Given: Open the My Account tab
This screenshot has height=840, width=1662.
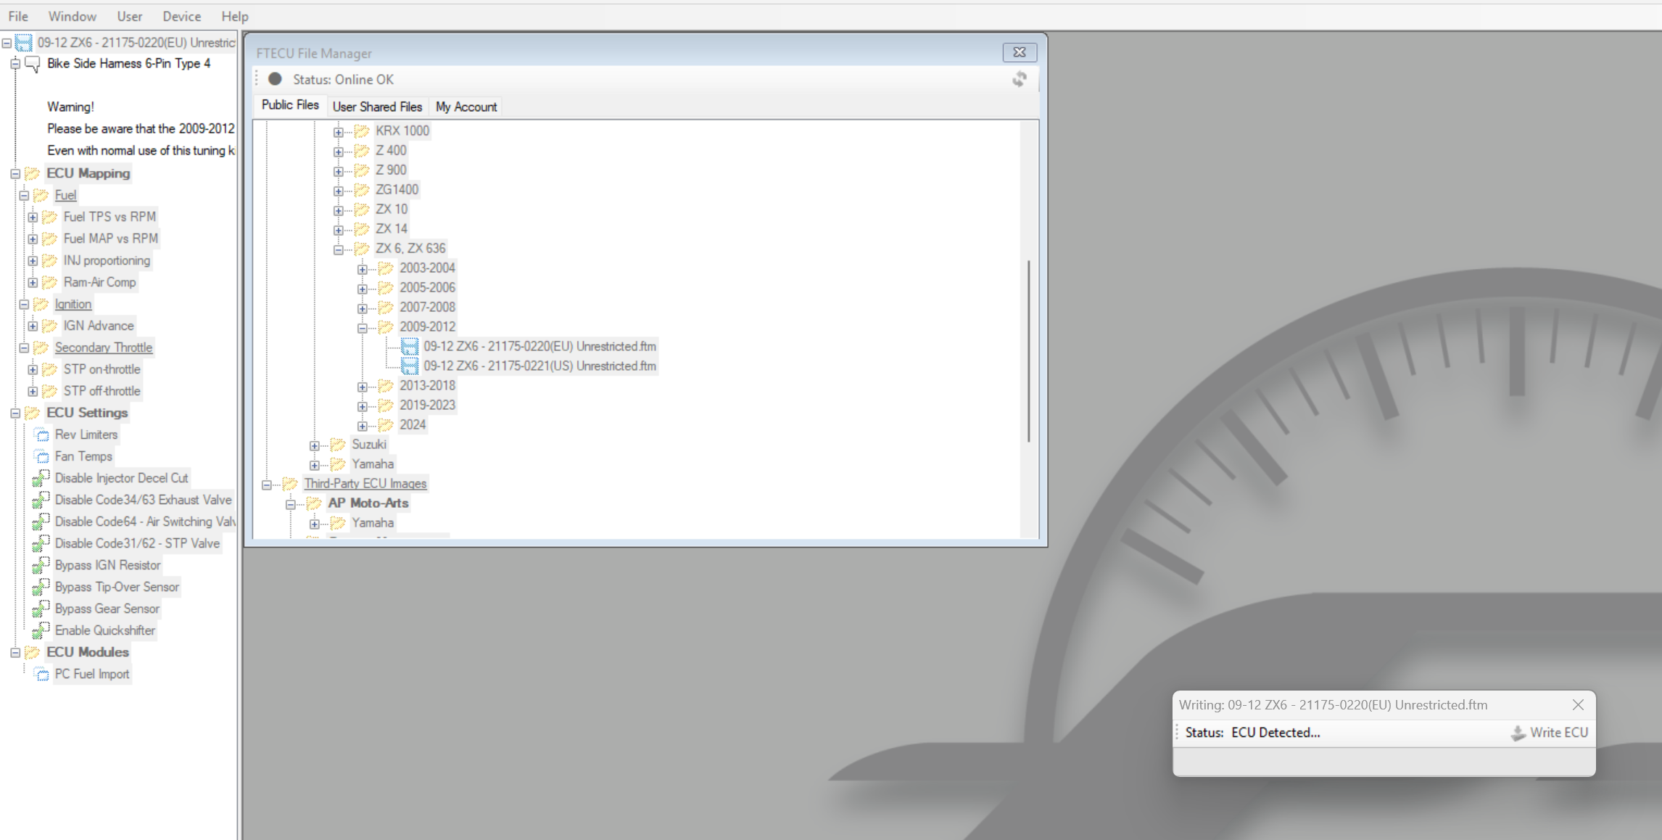Looking at the screenshot, I should point(466,107).
